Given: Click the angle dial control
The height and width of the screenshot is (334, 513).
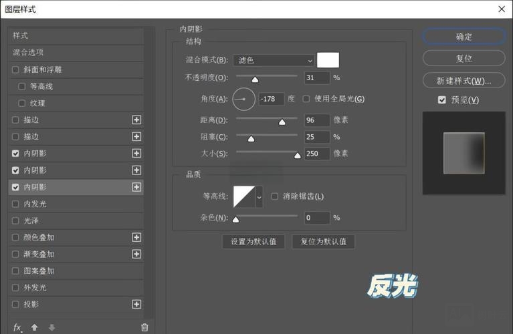Looking at the screenshot, I should 243,99.
